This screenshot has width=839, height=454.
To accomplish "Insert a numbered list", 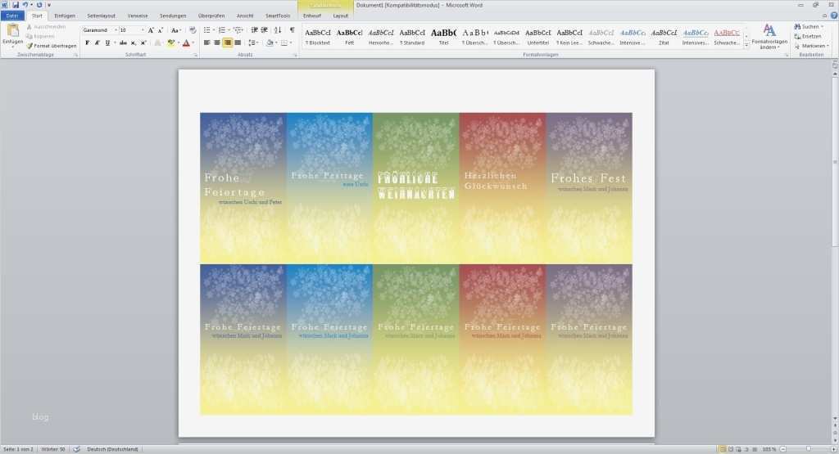I will click(x=224, y=30).
